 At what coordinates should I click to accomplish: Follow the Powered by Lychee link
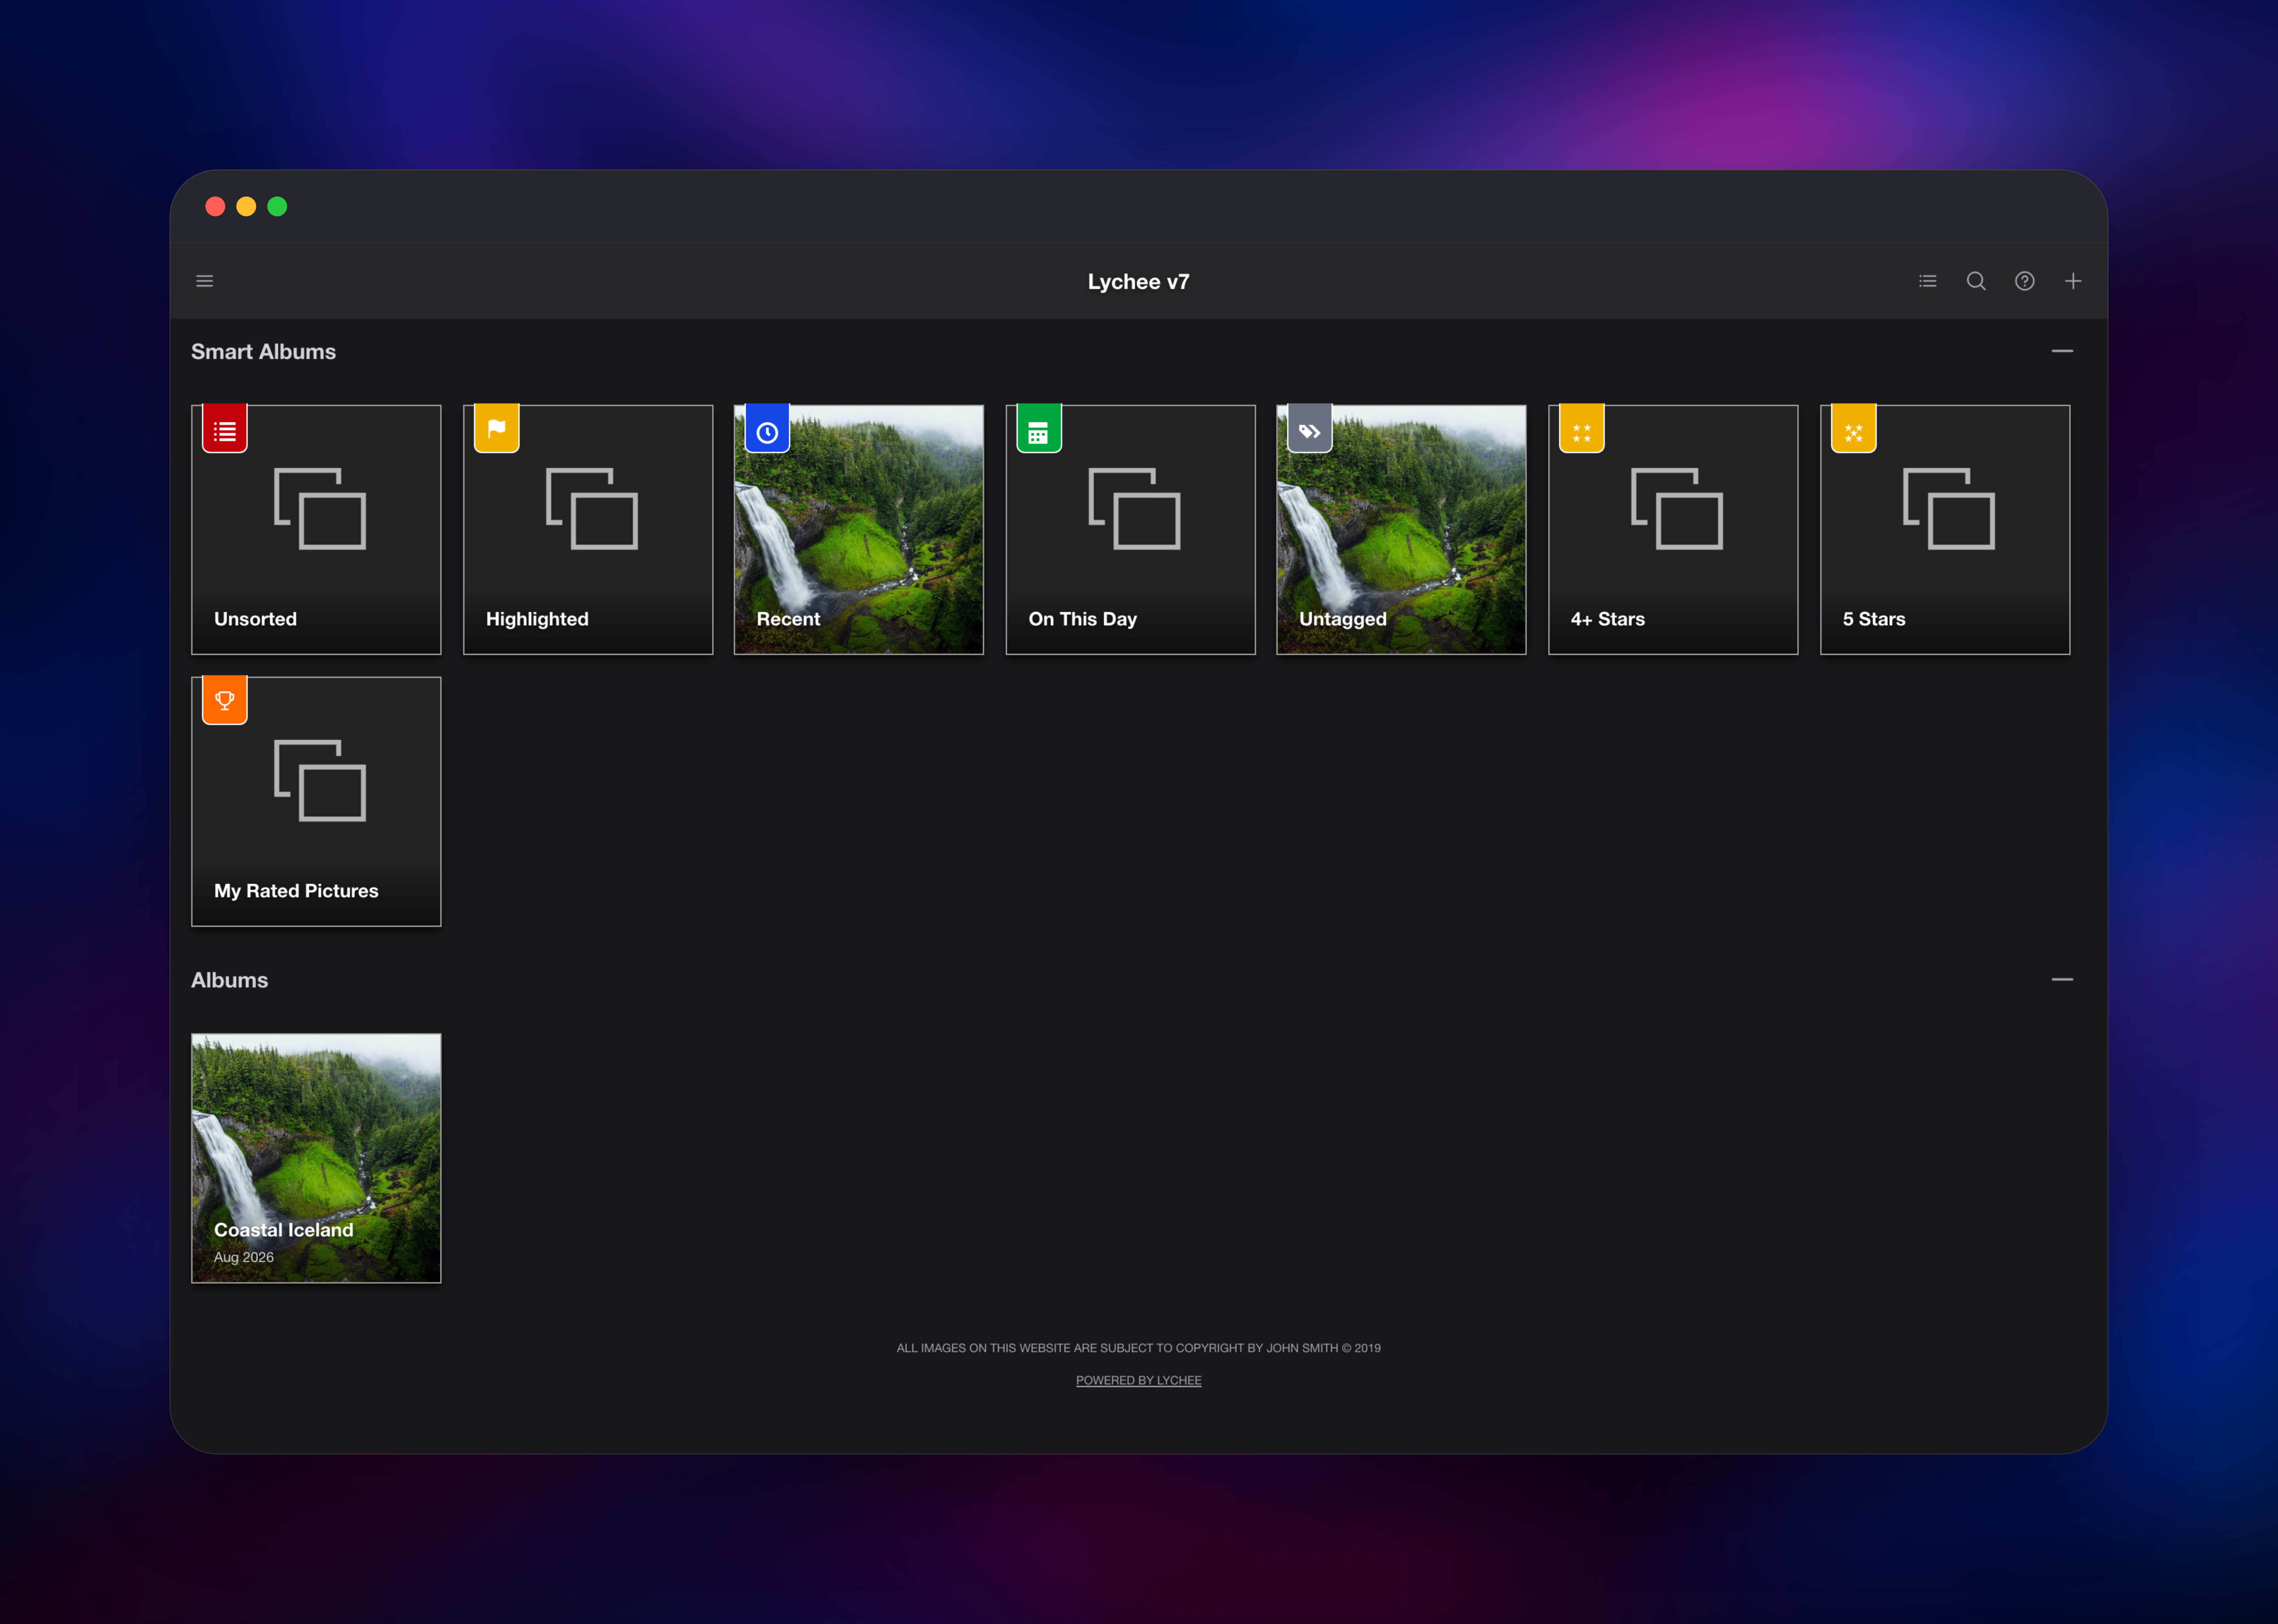1139,1380
